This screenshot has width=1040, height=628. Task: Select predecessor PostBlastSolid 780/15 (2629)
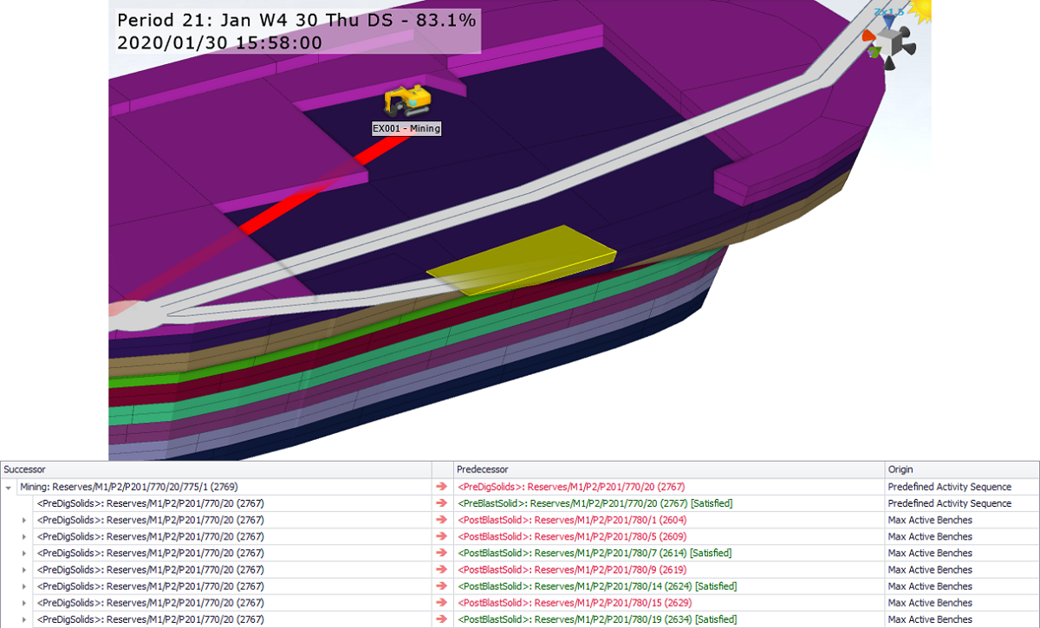pos(575,603)
